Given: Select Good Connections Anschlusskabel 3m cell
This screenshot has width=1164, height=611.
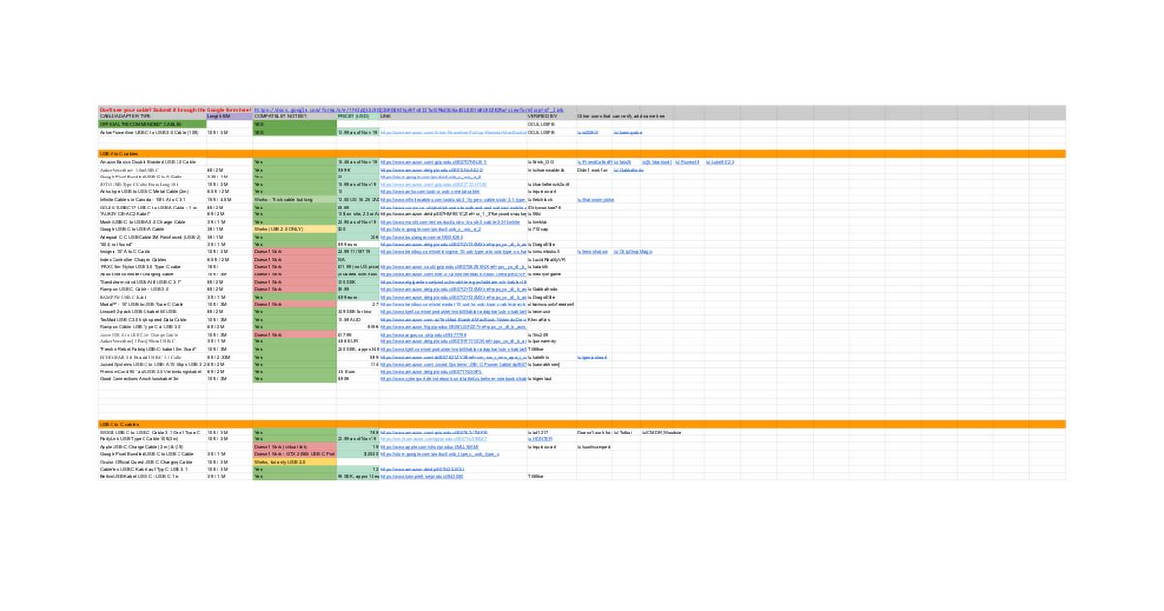Looking at the screenshot, I should [151, 379].
